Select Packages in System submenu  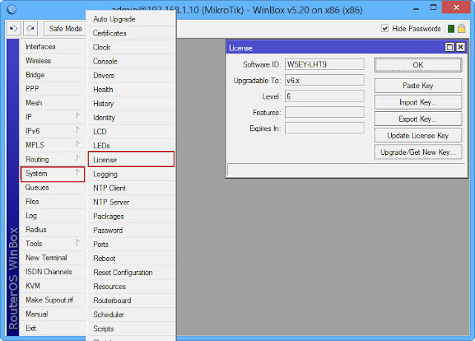[x=131, y=216]
